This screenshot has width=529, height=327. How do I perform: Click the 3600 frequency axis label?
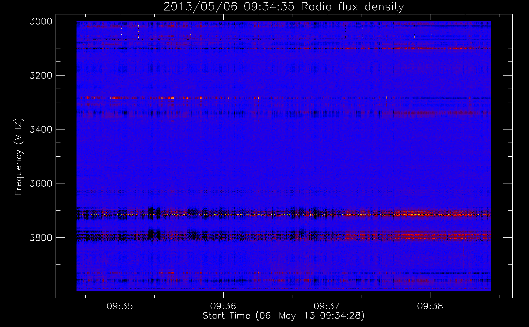click(x=41, y=183)
